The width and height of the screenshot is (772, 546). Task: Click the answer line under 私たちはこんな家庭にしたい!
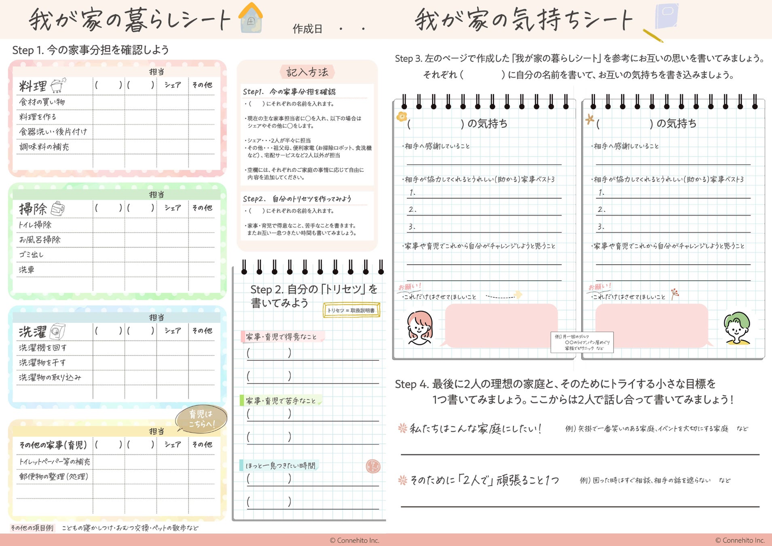[x=580, y=454]
